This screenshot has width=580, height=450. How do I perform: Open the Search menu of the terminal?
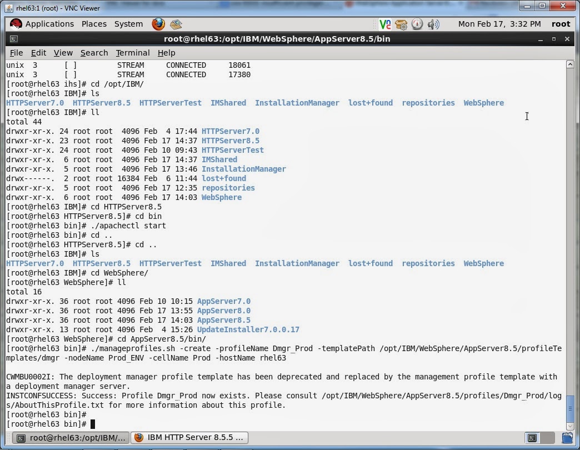point(94,53)
